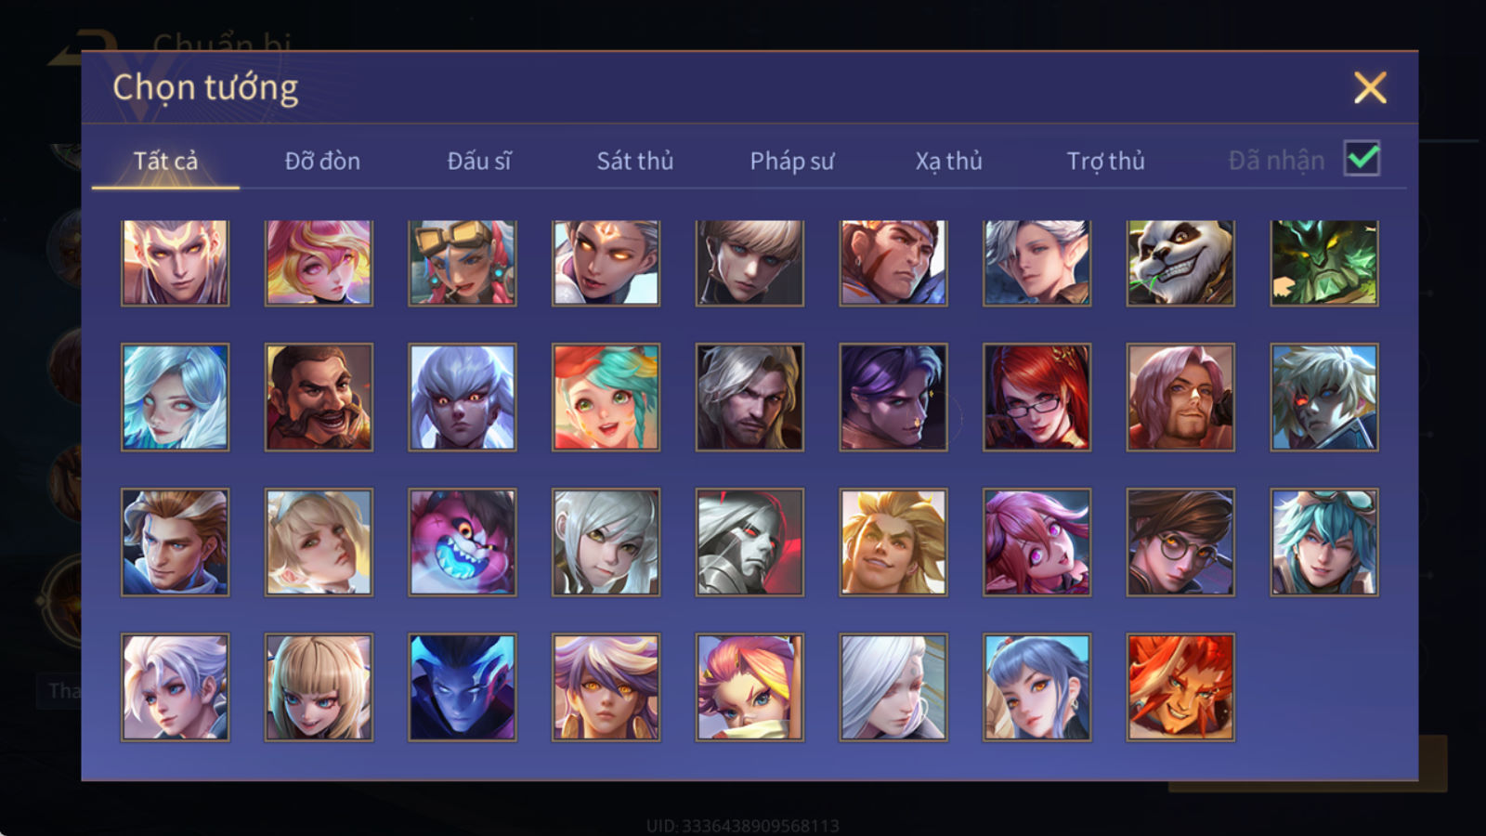Viewport: 1486px width, 836px height.
Task: Select the pink grinning cat creature hero
Action: coord(463,542)
